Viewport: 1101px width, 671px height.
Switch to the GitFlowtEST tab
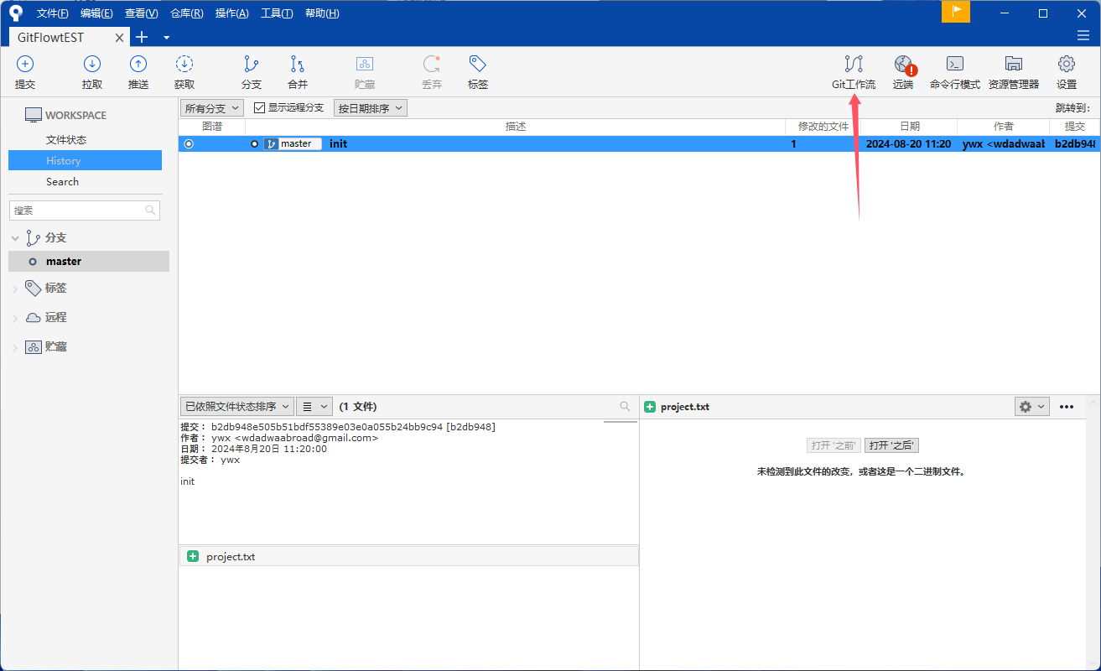point(51,38)
